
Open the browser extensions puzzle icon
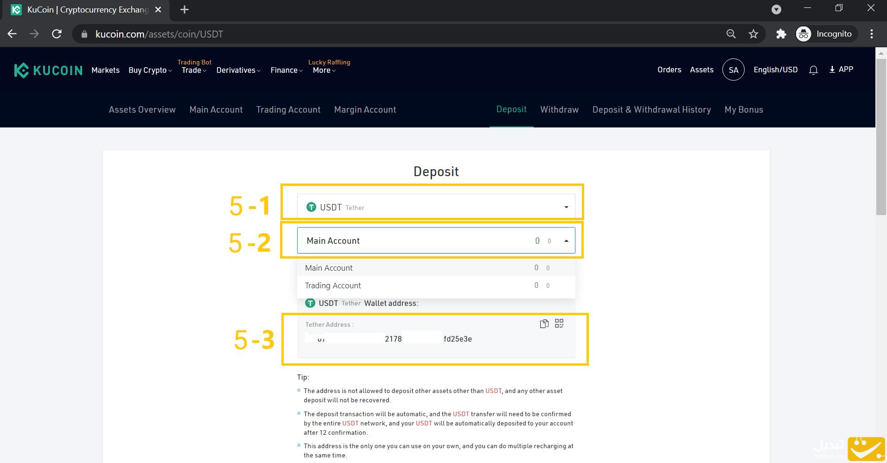[x=781, y=34]
